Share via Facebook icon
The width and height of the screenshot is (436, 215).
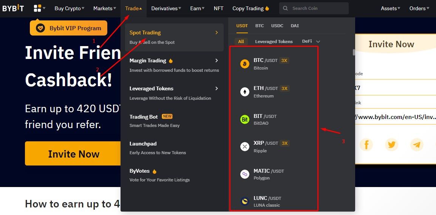click(366, 145)
